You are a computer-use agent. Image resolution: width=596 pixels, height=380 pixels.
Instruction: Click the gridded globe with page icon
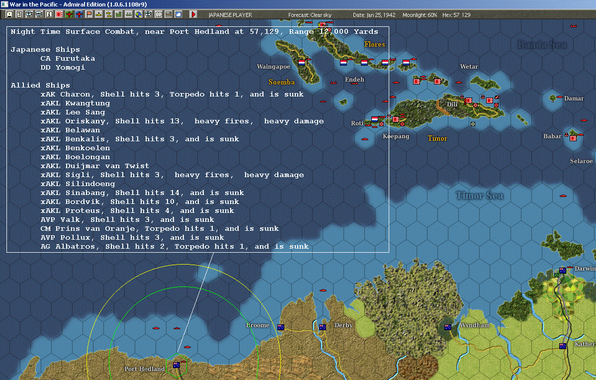[149, 14]
